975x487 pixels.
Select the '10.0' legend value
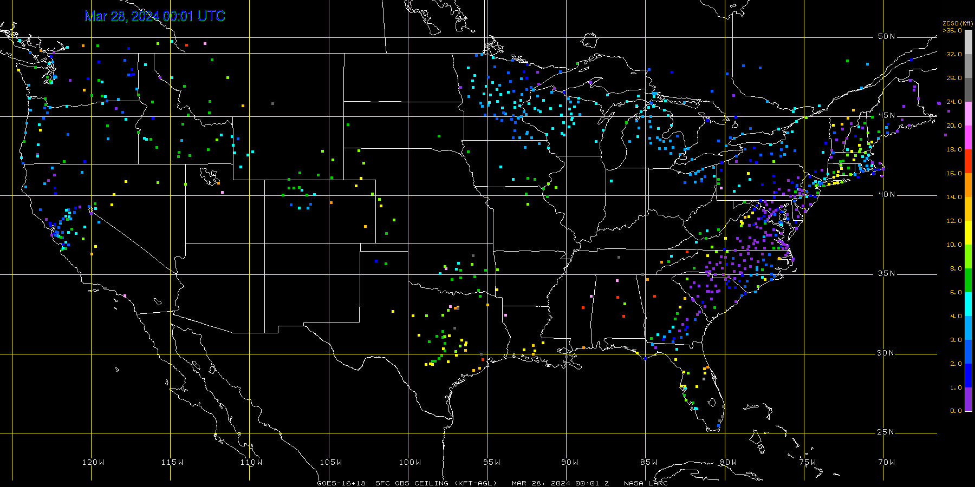(954, 245)
